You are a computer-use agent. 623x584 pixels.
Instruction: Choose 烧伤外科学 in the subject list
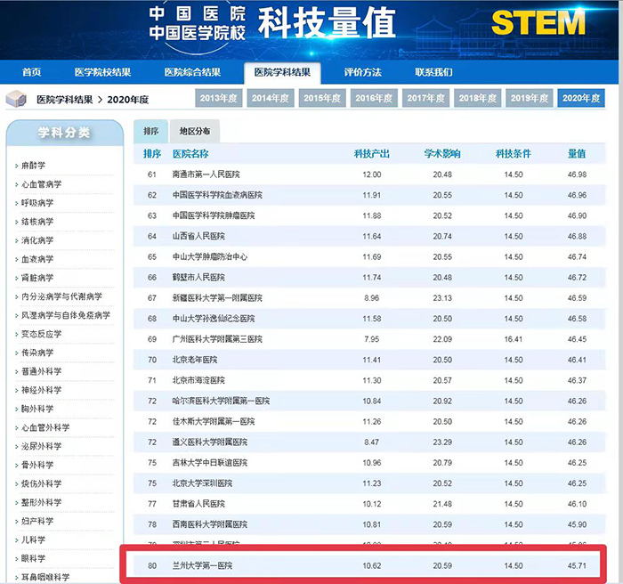click(x=41, y=483)
